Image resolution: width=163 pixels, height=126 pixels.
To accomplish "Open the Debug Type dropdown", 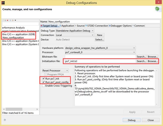I will pos(75,31).
